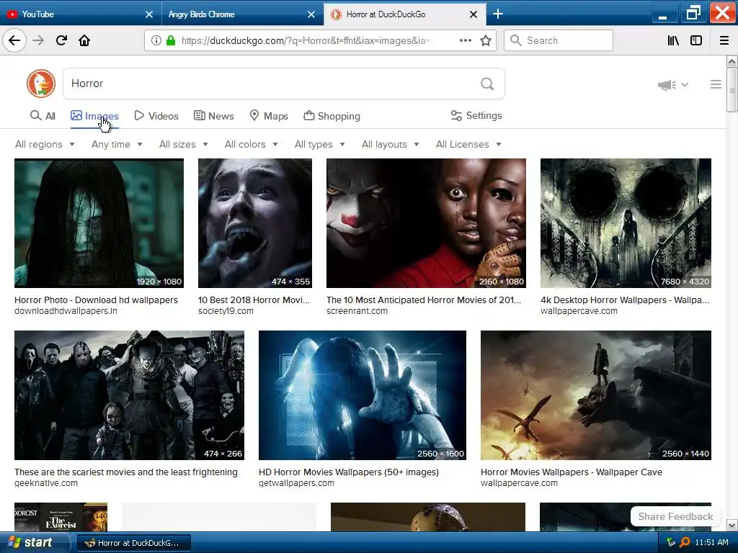Viewport: 738px width, 553px height.
Task: Show All search results
Action: pos(43,116)
